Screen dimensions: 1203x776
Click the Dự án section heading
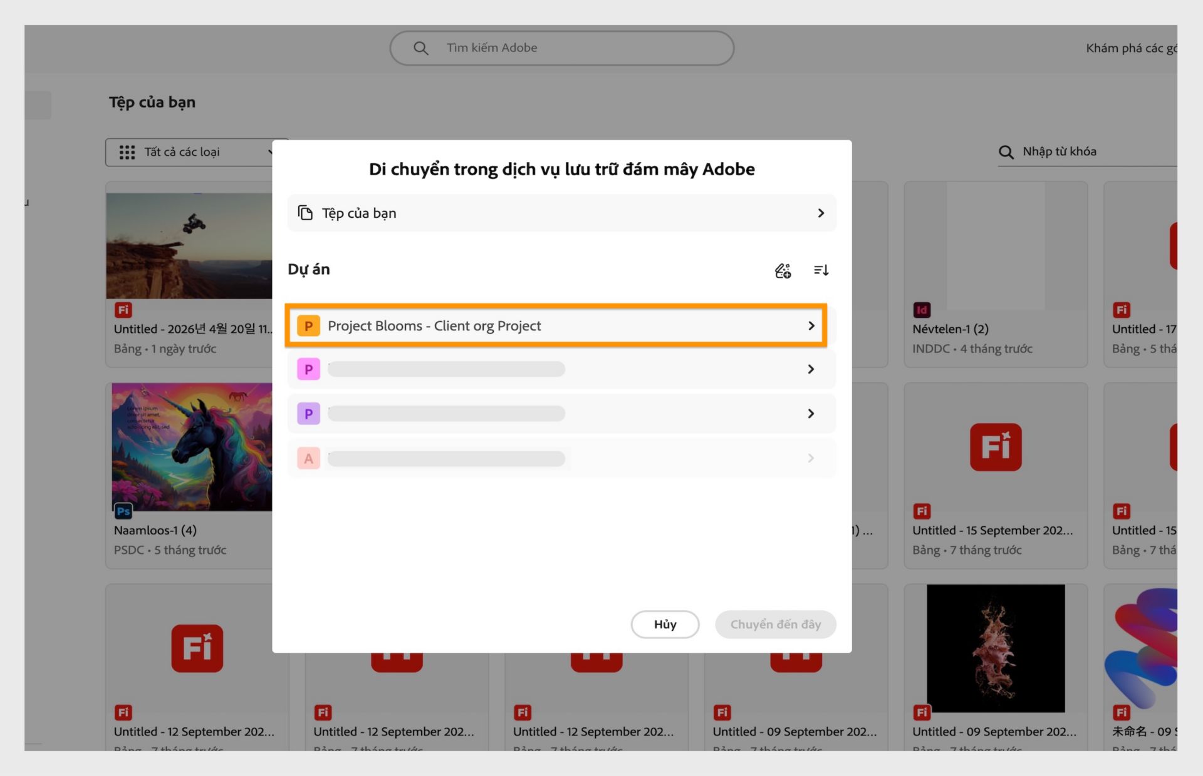point(309,269)
